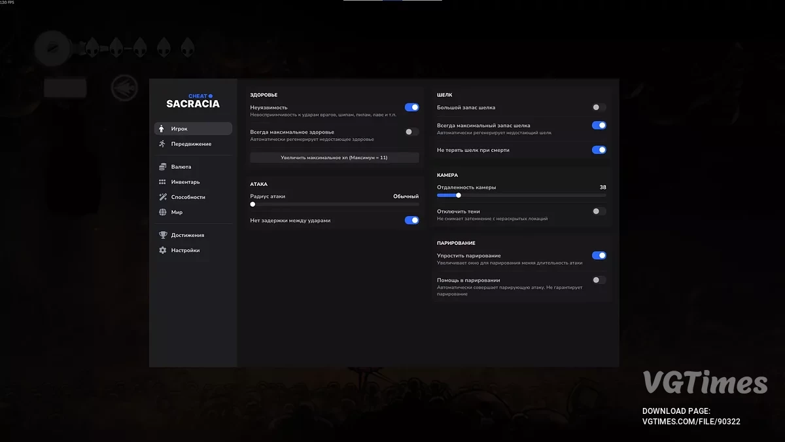Click the grid icon beside Инвентарь
The image size is (785, 442).
click(162, 182)
